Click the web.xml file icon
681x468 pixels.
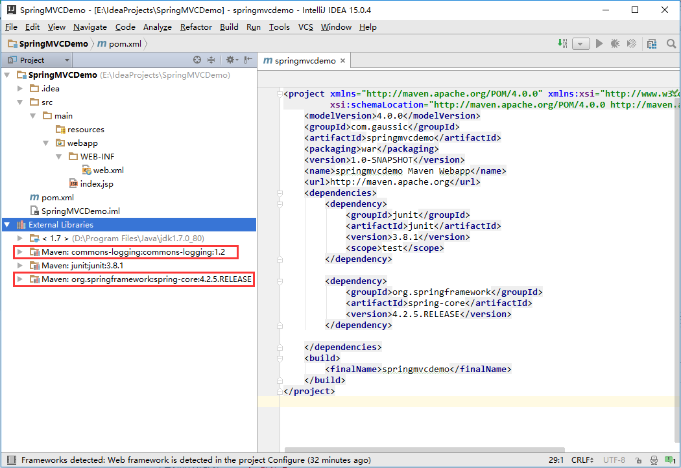(86, 170)
